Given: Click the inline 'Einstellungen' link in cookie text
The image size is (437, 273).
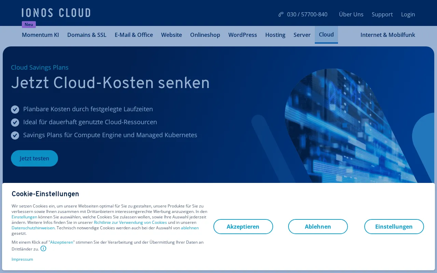Looking at the screenshot, I should (x=24, y=217).
